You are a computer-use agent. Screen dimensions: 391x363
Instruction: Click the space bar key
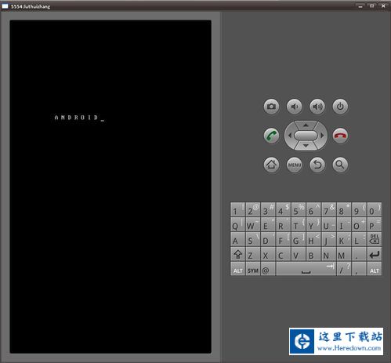click(306, 269)
